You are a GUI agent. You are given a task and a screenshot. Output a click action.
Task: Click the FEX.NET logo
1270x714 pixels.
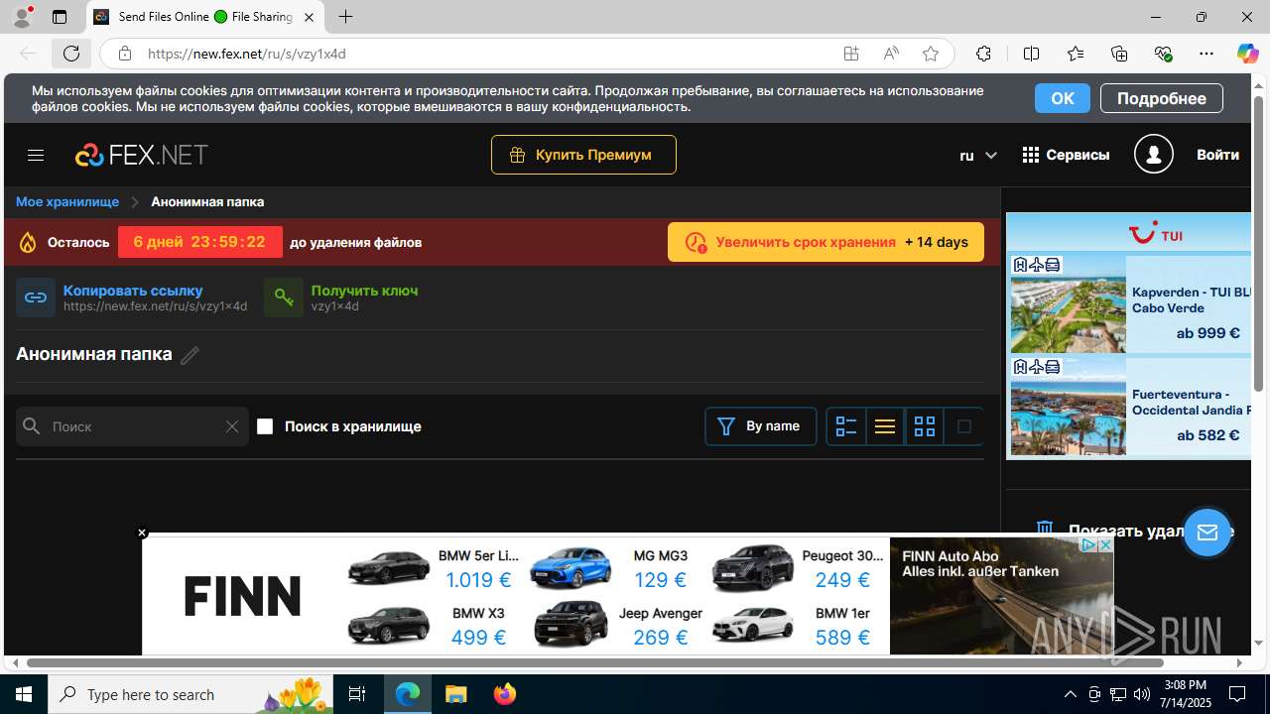(x=142, y=155)
